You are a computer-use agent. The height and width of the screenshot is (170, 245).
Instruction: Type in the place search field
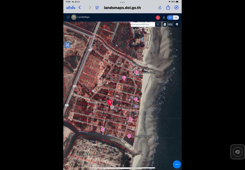tap(142, 24)
